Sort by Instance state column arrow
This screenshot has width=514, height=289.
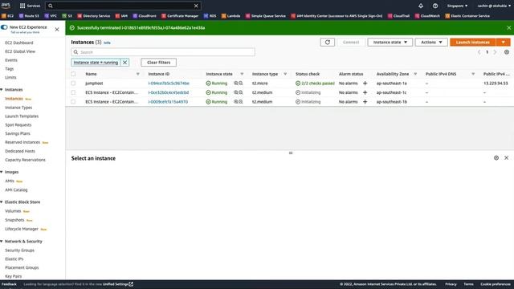click(x=242, y=74)
